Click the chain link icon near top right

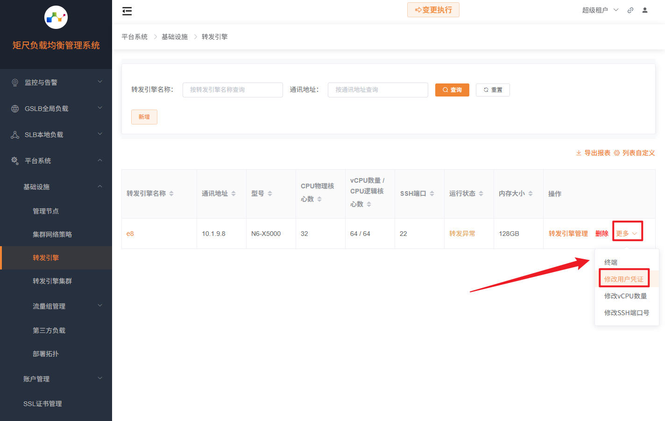tap(630, 10)
